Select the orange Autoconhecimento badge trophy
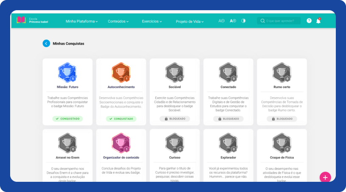The height and width of the screenshot is (192, 346). point(121,72)
